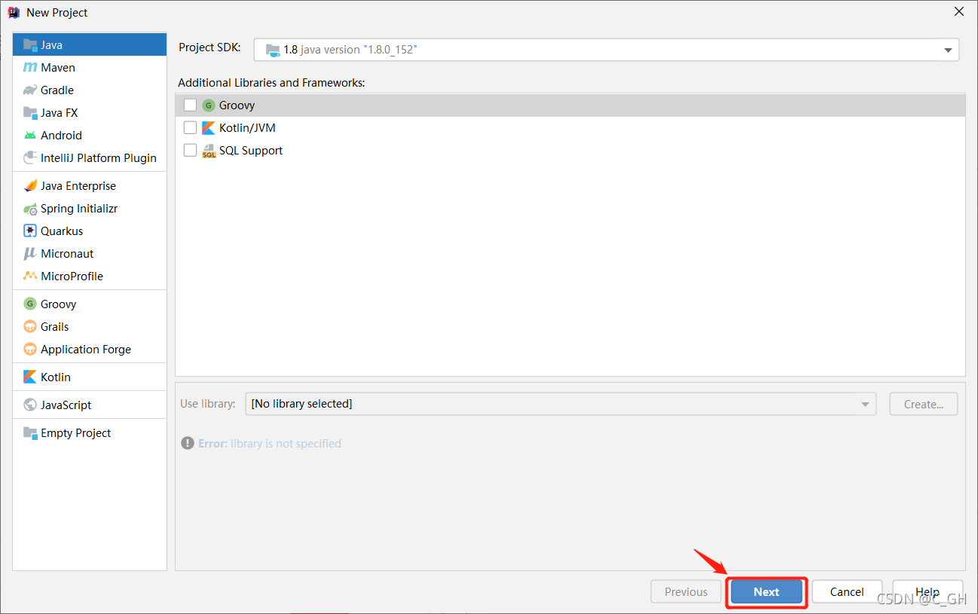
Task: Select Maven project type
Action: tap(90, 67)
